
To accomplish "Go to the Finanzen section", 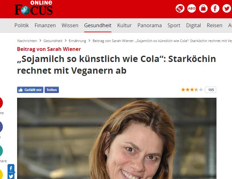I will (x=45, y=25).
